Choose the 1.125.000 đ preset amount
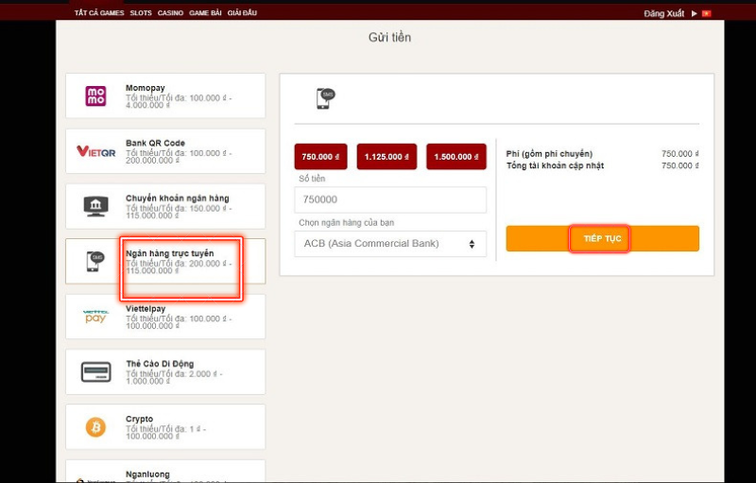 pyautogui.click(x=387, y=157)
